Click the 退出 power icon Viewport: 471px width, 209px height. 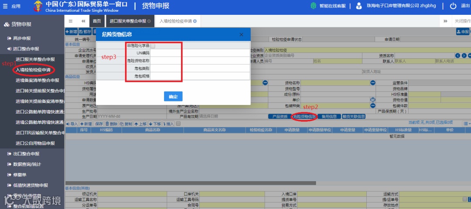(x=453, y=6)
